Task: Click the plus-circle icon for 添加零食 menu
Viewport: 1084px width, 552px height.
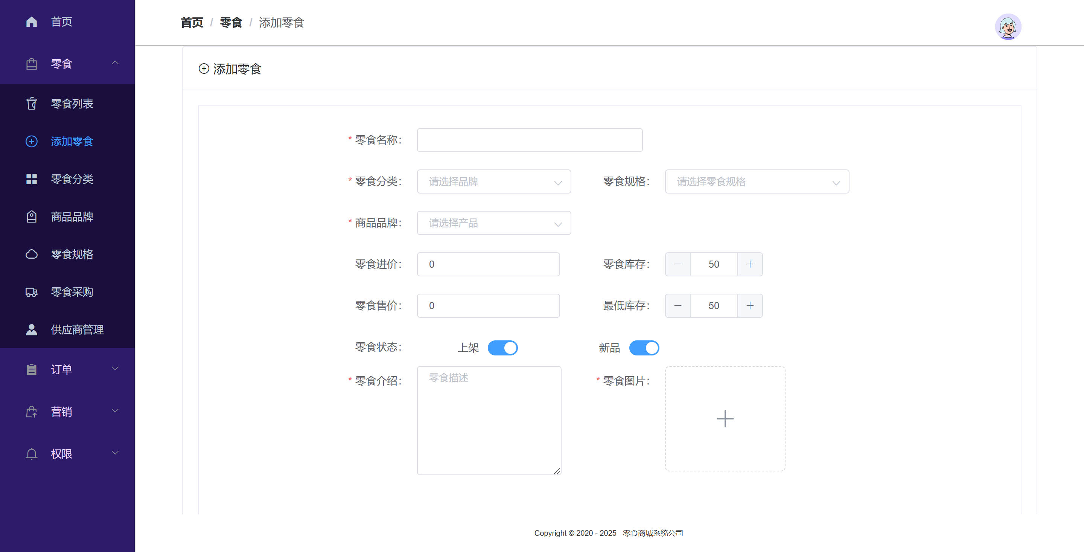Action: click(x=32, y=142)
